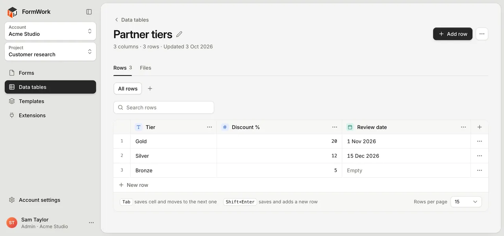Click the FormWork logo icon

[x=13, y=12]
